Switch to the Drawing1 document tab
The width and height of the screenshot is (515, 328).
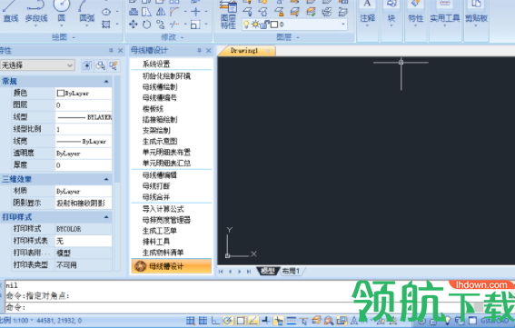[244, 51]
